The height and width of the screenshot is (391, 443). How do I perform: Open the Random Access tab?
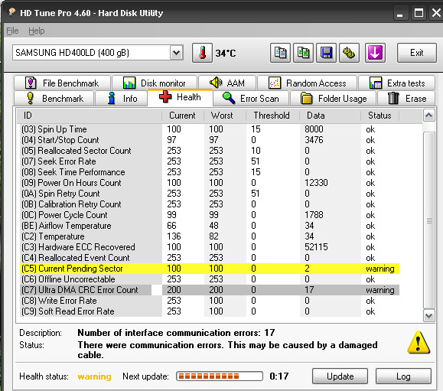(x=307, y=83)
